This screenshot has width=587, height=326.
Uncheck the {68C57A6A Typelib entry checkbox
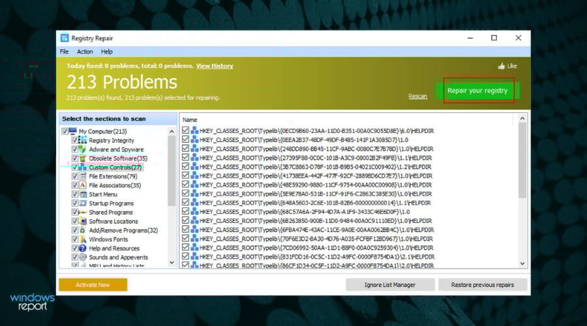pyautogui.click(x=185, y=211)
